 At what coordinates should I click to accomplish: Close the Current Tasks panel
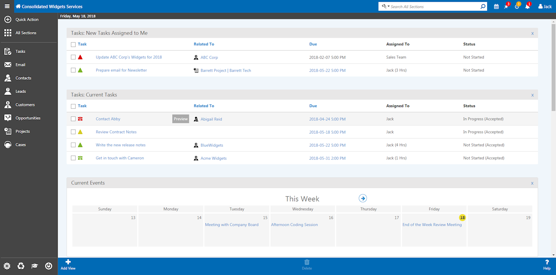coord(532,95)
